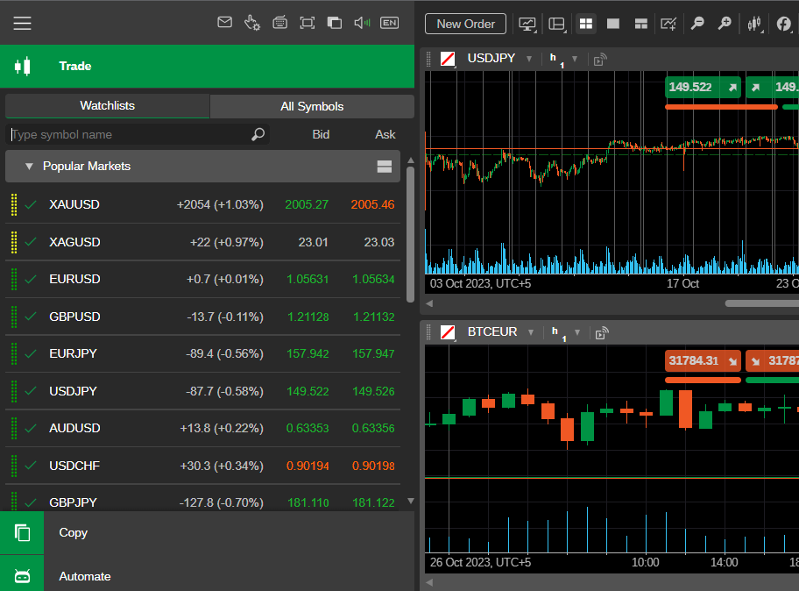Toggle the USDCHF watchlist checkmark
Image resolution: width=799 pixels, height=591 pixels.
coord(31,466)
